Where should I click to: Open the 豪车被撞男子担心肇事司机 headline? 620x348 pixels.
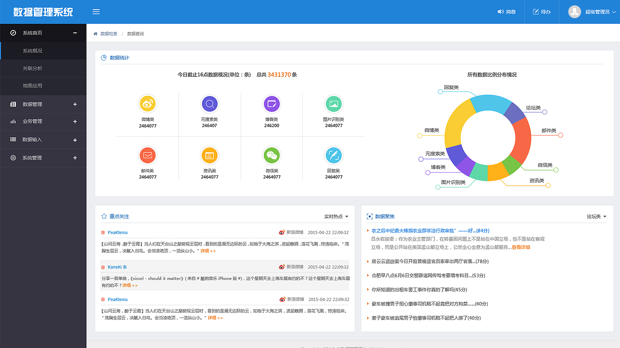(430, 304)
